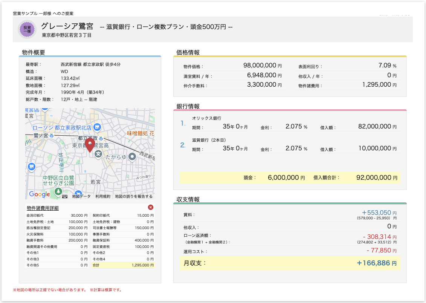Click 物件諸費用 1,295,000 円 in 価格情報

click(379, 85)
